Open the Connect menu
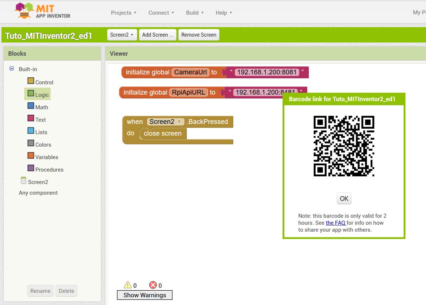This screenshot has height=305, width=426. click(161, 13)
